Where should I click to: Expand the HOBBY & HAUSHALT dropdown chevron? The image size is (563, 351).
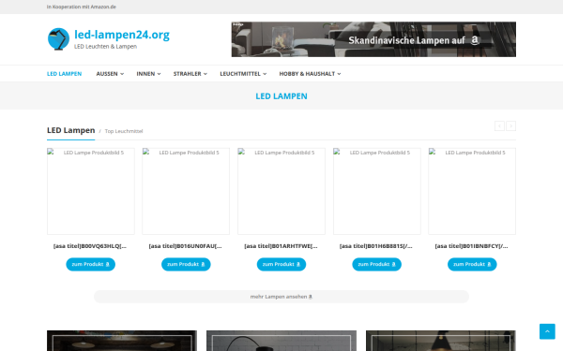(339, 74)
